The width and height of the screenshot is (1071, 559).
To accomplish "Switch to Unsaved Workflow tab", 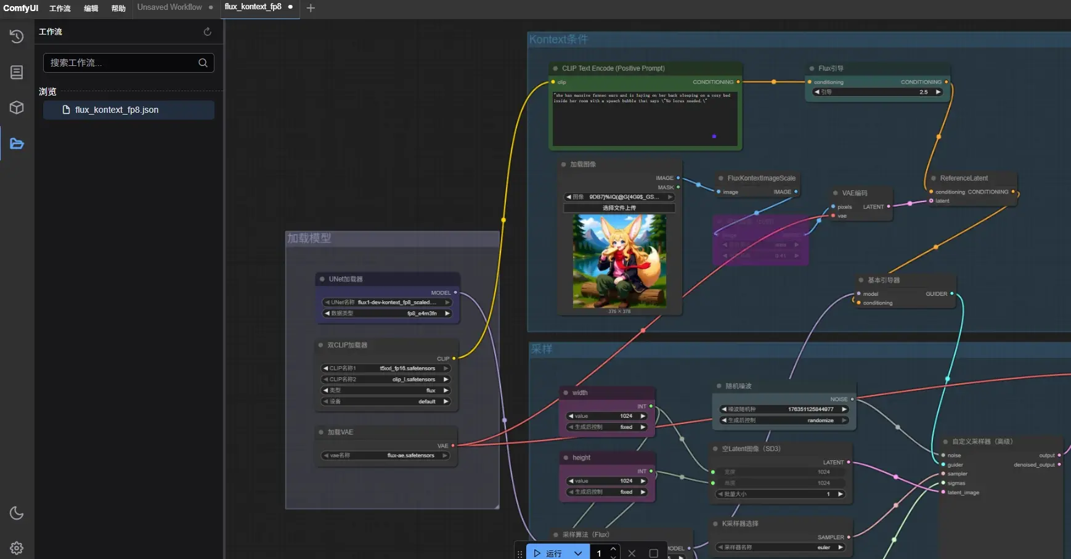I will pos(169,7).
